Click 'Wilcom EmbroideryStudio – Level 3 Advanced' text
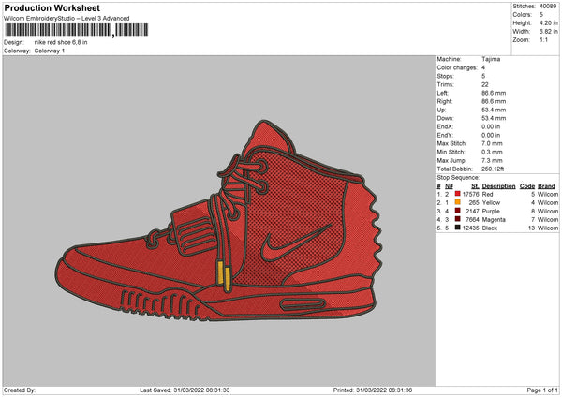This screenshot has width=562, height=397. tap(67, 19)
